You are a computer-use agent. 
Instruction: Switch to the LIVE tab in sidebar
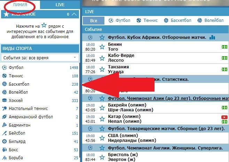coord(60,5)
